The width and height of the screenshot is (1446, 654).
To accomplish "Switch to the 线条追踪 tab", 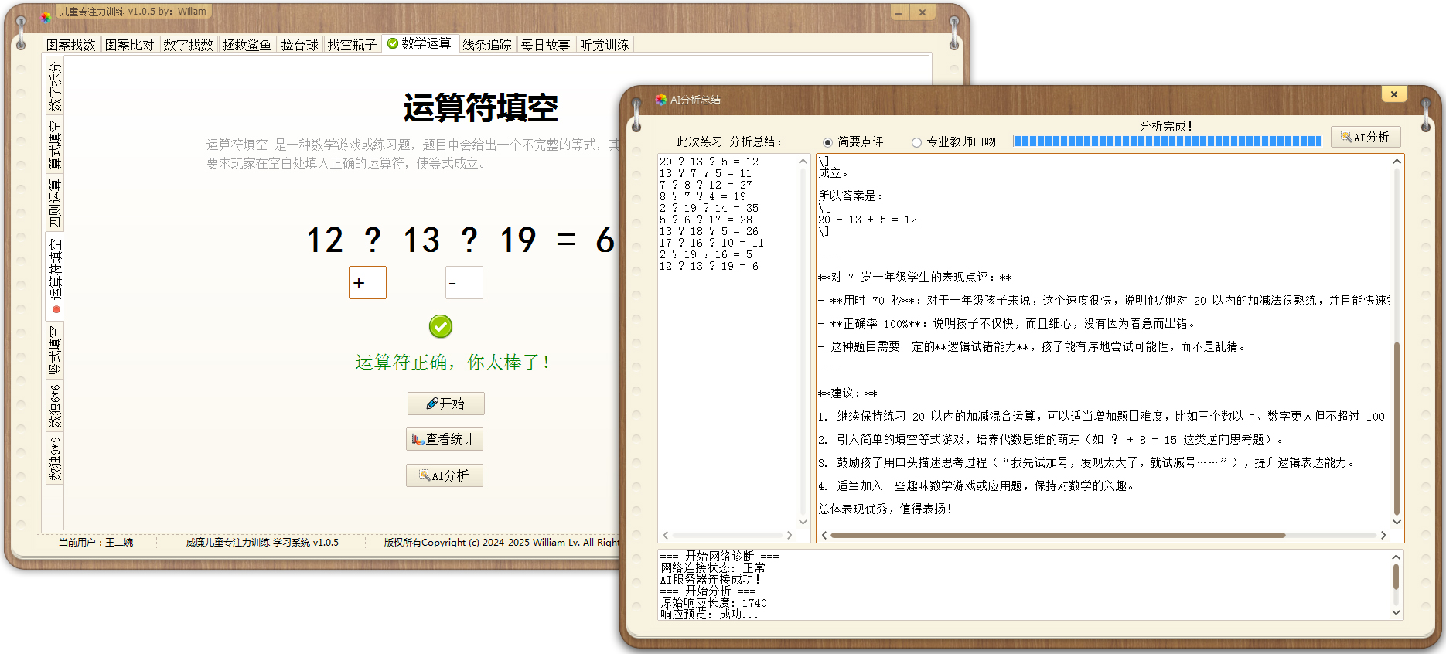I will click(486, 45).
